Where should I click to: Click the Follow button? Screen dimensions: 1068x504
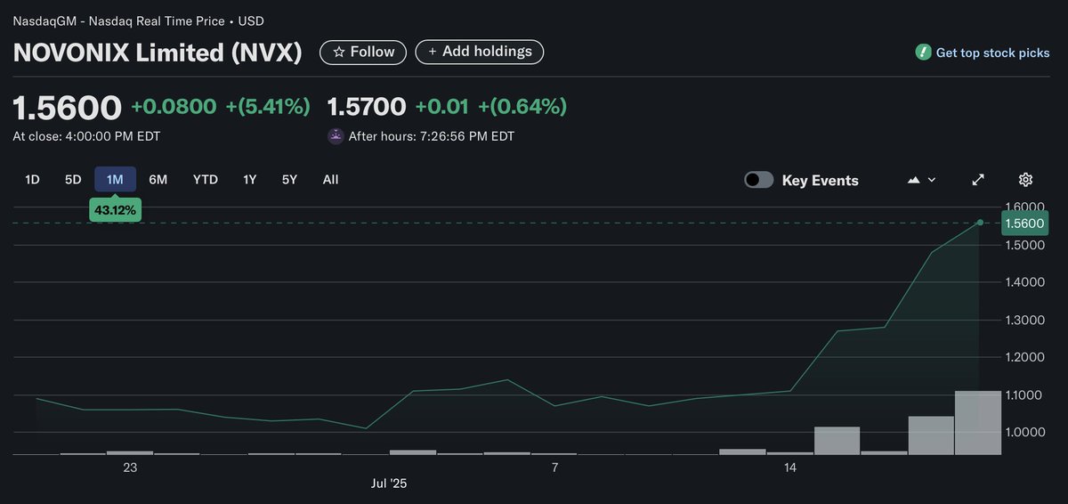(363, 52)
